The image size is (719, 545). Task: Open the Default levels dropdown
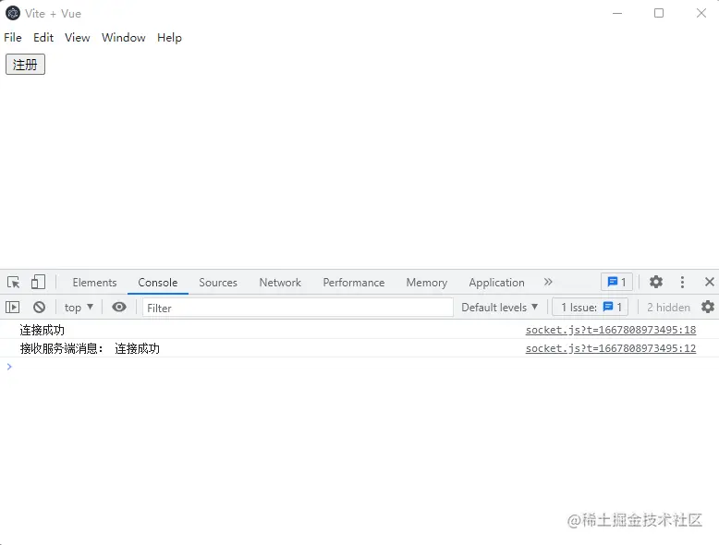tap(499, 307)
